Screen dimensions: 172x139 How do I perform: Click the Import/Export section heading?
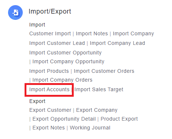[x=50, y=12]
